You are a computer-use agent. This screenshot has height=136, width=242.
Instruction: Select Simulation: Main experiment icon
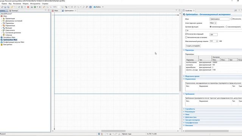2,37
